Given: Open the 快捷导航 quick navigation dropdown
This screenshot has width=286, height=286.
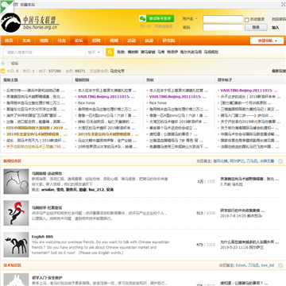Looking at the screenshot, I should click(x=267, y=41).
